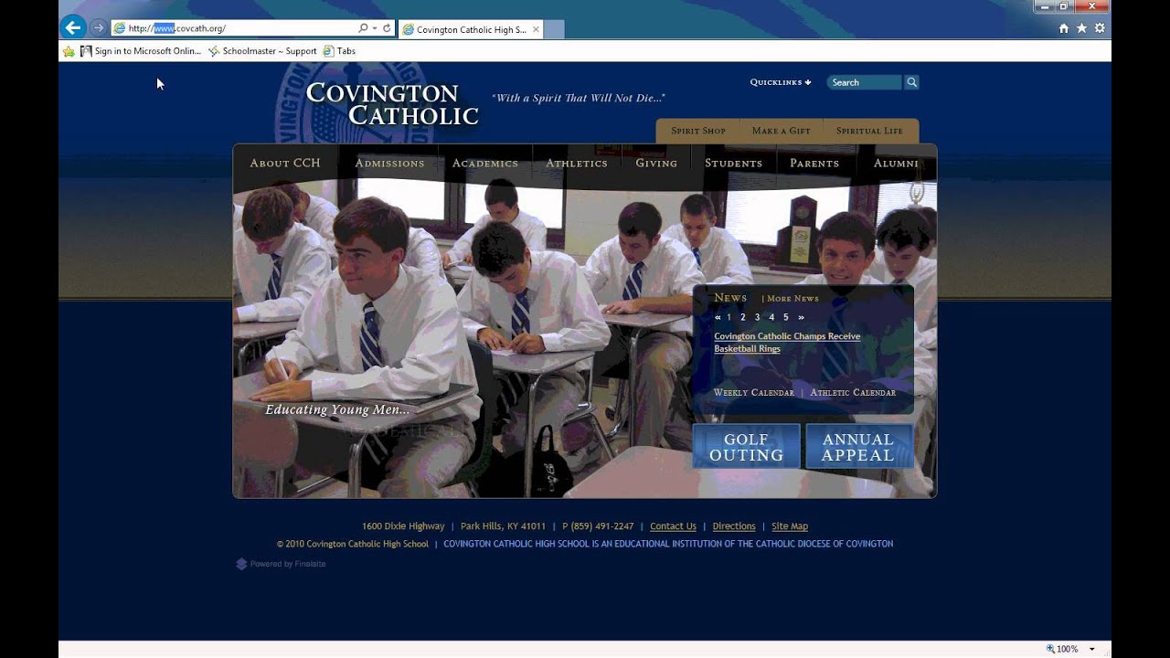Click Add to Favorites bar star icon
Image resolution: width=1170 pixels, height=658 pixels.
(x=69, y=51)
